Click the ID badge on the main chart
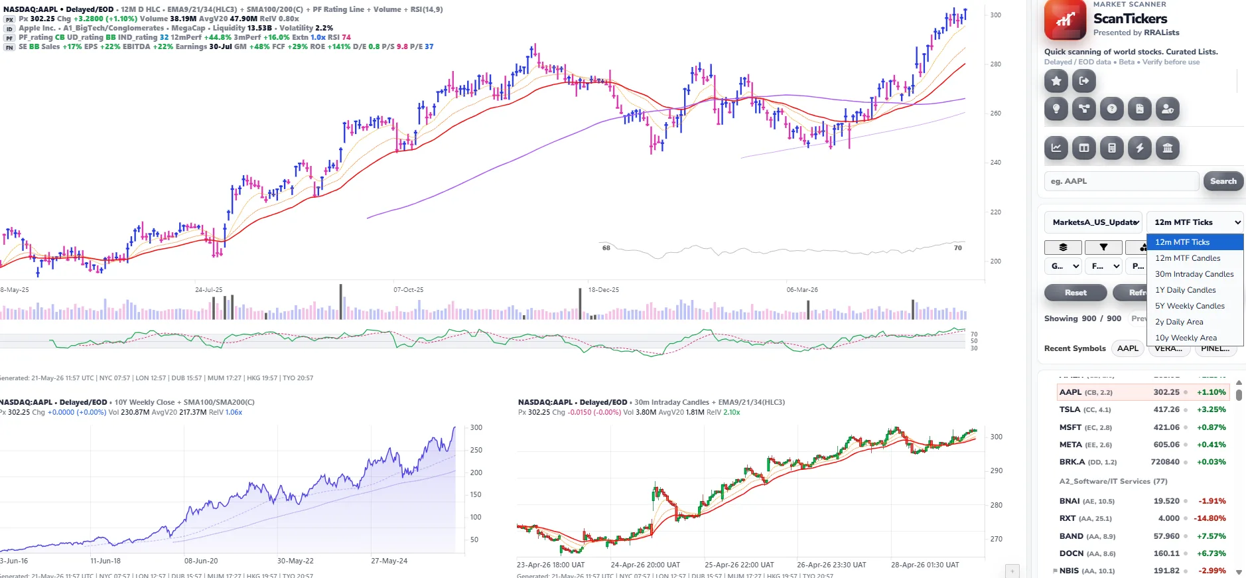Viewport: 1246px width, 578px height. [9, 29]
